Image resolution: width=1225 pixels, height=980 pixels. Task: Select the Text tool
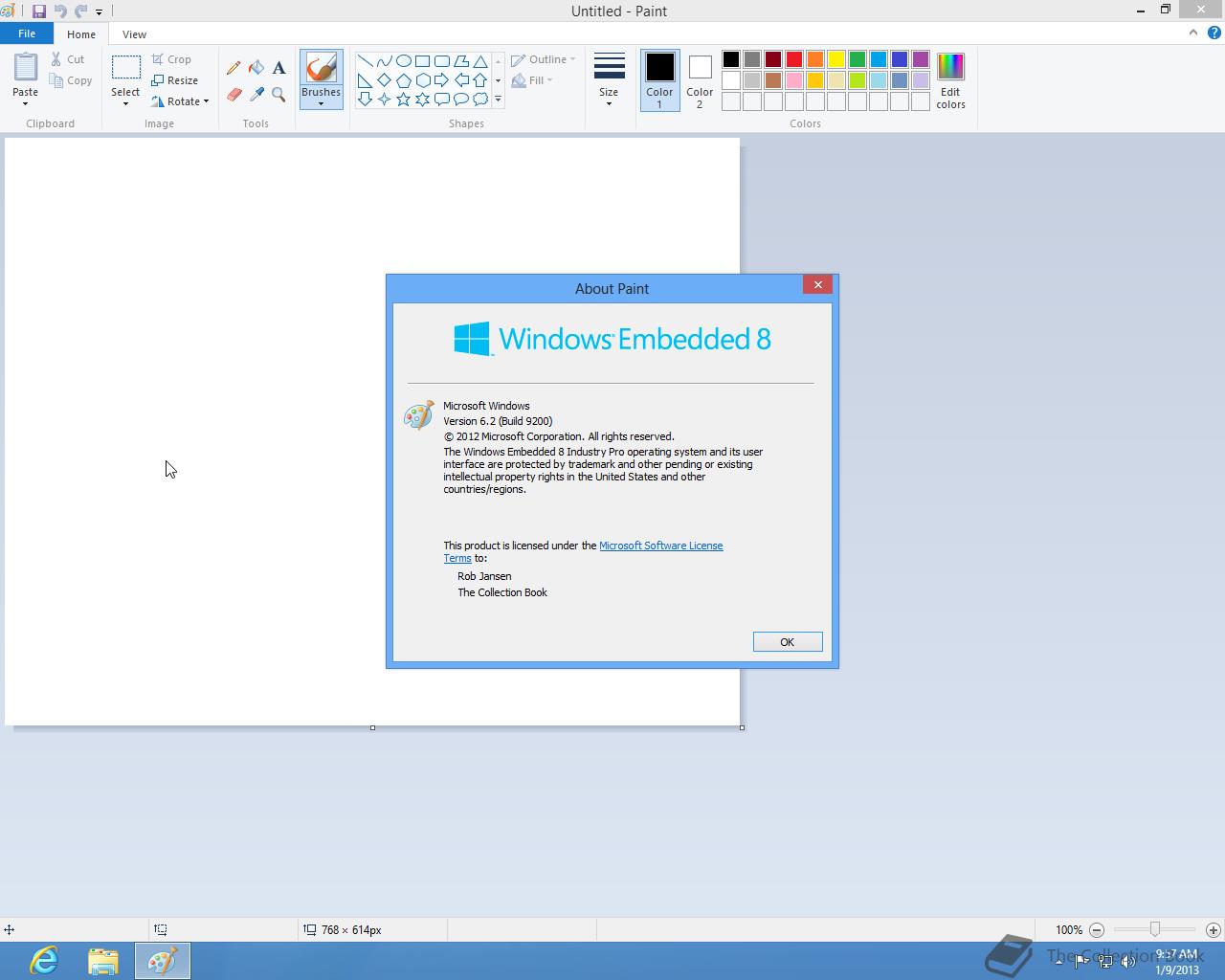(278, 68)
